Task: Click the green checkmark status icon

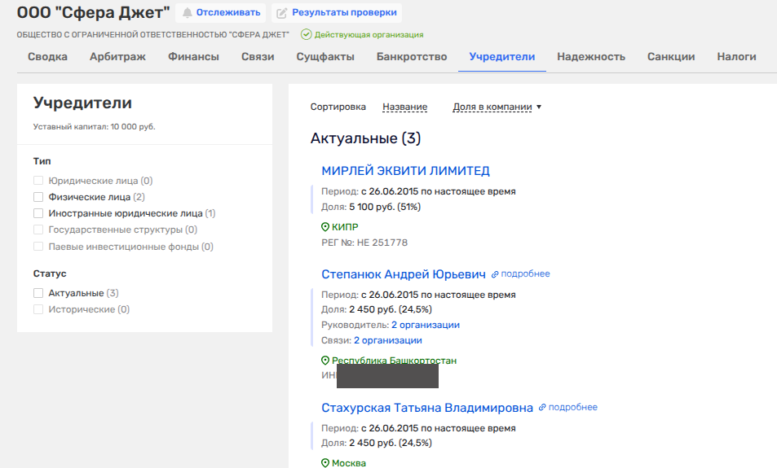Action: [307, 35]
